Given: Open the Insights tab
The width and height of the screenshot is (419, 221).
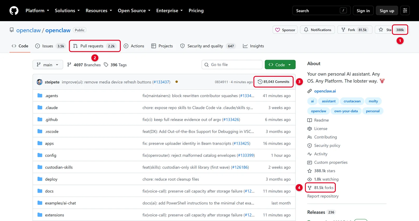Looking at the screenshot, I should tap(253, 46).
